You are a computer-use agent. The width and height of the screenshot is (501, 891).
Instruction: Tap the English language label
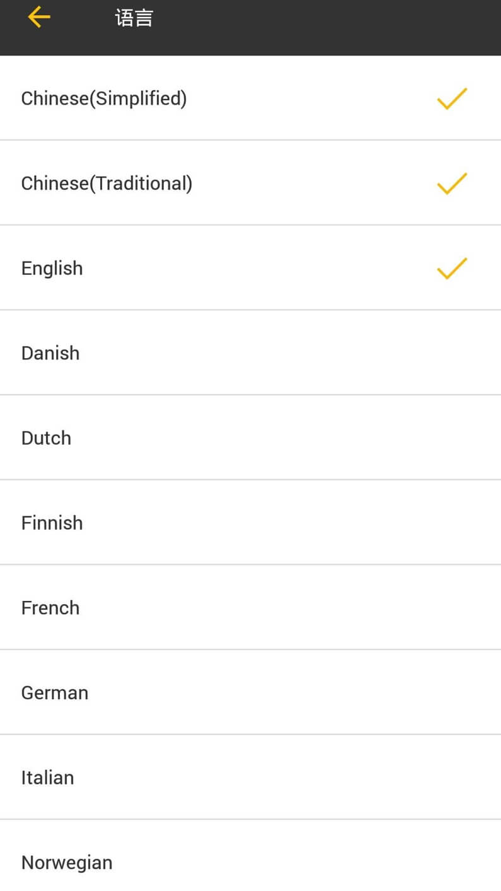click(52, 268)
